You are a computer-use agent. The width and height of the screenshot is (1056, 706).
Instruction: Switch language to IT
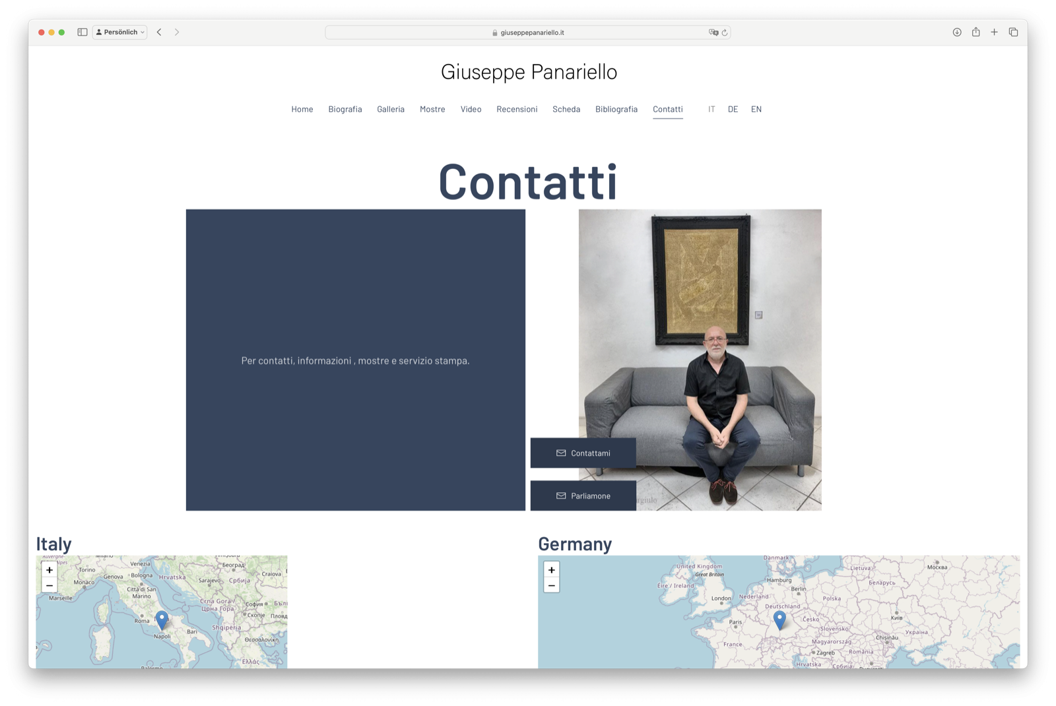(x=711, y=110)
